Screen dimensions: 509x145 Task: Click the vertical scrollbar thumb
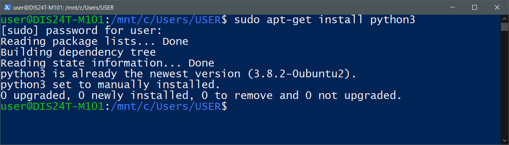[x=505, y=27]
